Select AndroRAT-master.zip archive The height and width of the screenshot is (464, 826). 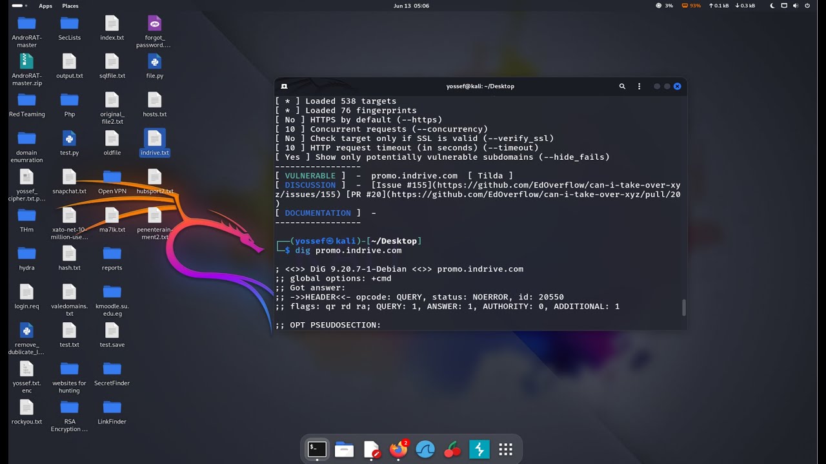[x=26, y=70]
